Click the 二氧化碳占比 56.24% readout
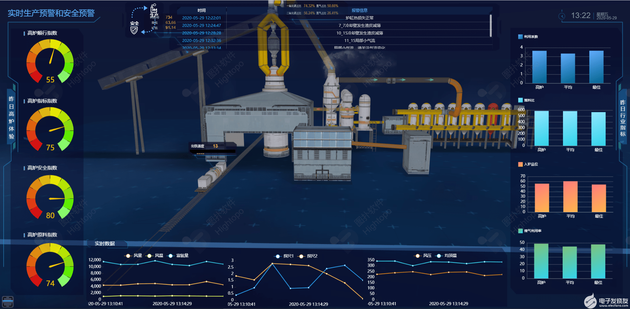This screenshot has height=309, width=630. (301, 13)
